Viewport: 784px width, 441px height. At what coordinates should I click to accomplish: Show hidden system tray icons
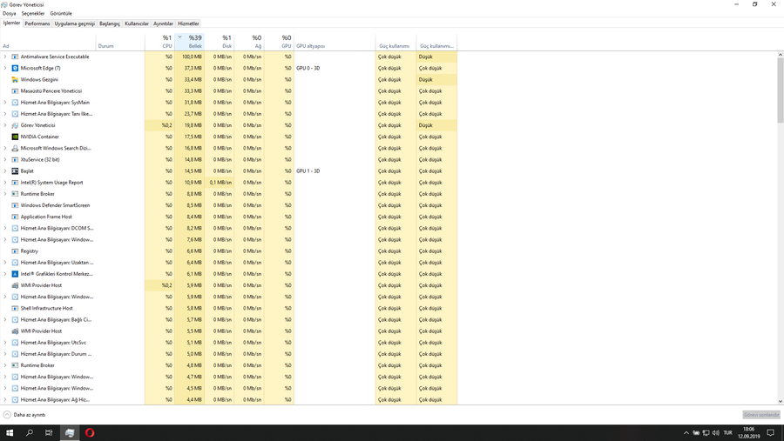coord(686,432)
